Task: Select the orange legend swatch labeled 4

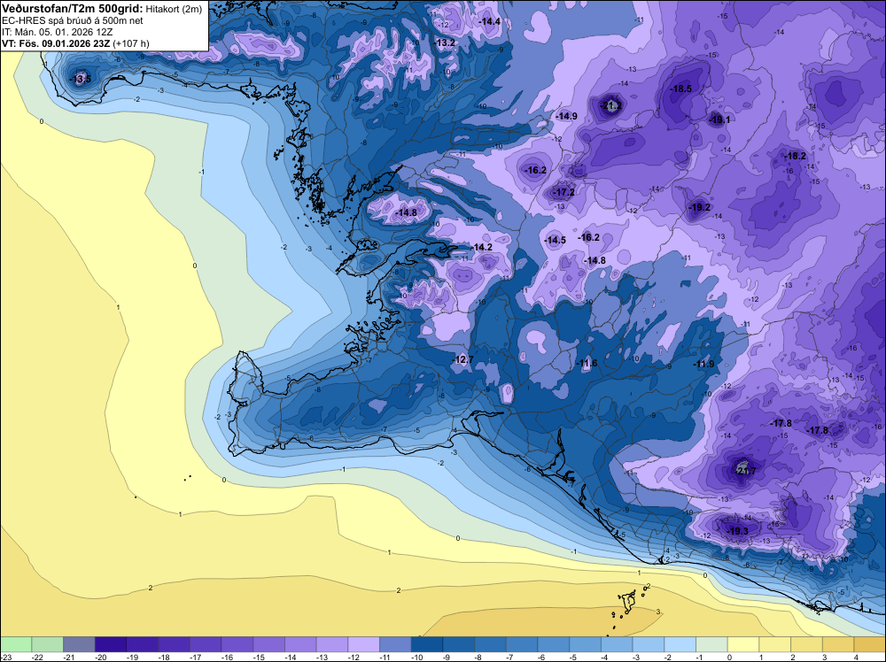Action: (x=870, y=644)
